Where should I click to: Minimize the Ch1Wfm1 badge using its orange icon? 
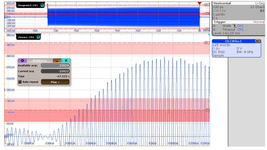tap(258, 41)
